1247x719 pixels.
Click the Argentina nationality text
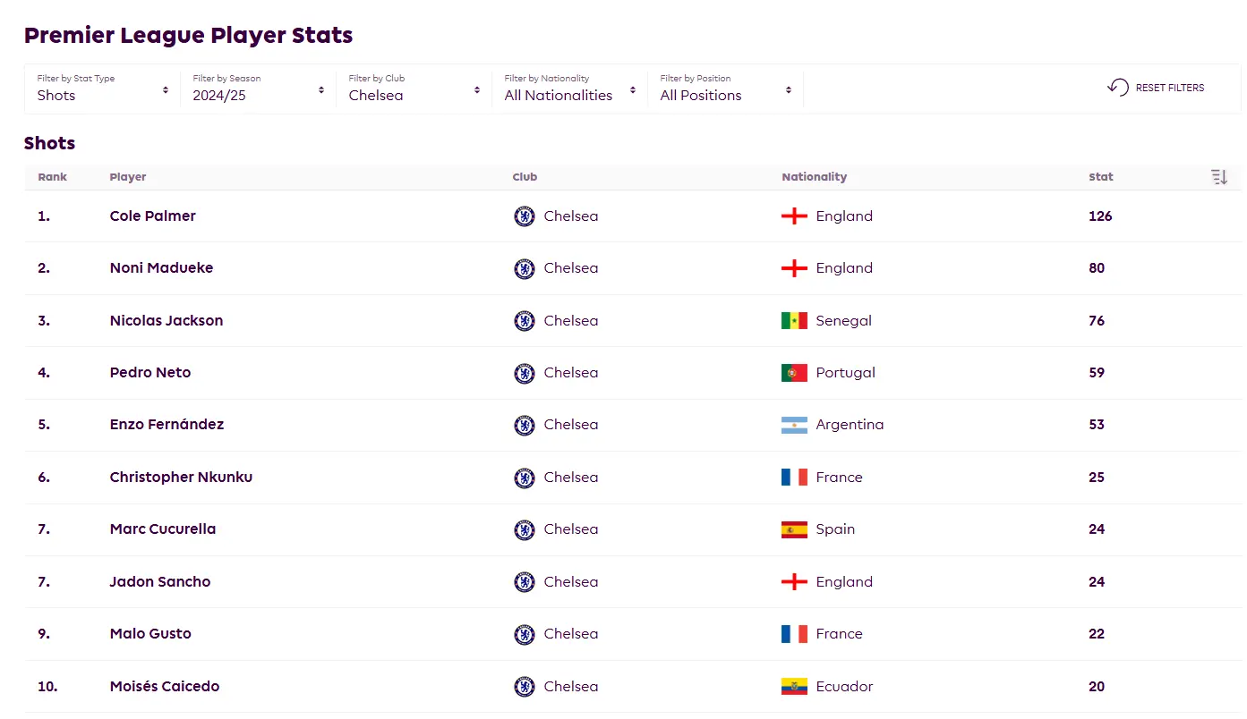point(850,425)
